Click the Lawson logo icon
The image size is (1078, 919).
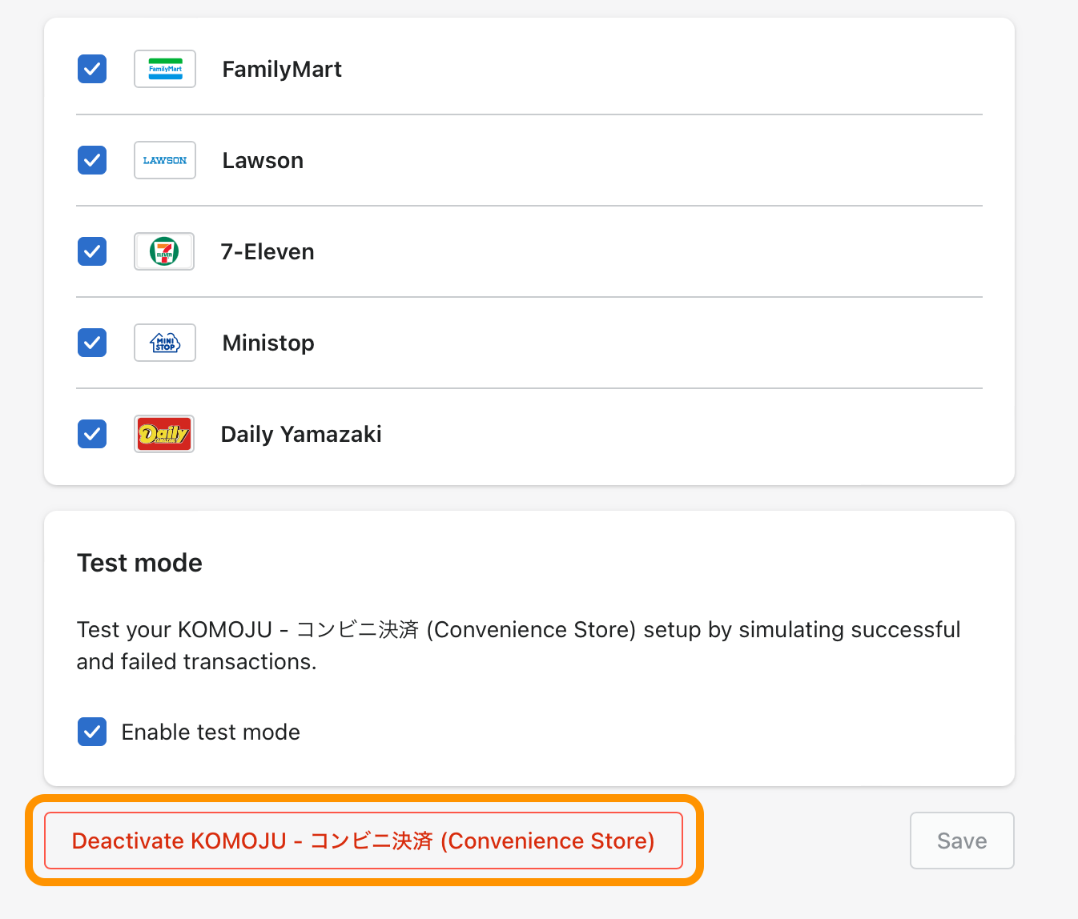pos(165,160)
